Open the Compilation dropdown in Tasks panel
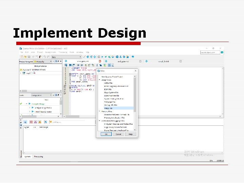This screenshot has height=183, width=244. pyautogui.click(x=41, y=95)
